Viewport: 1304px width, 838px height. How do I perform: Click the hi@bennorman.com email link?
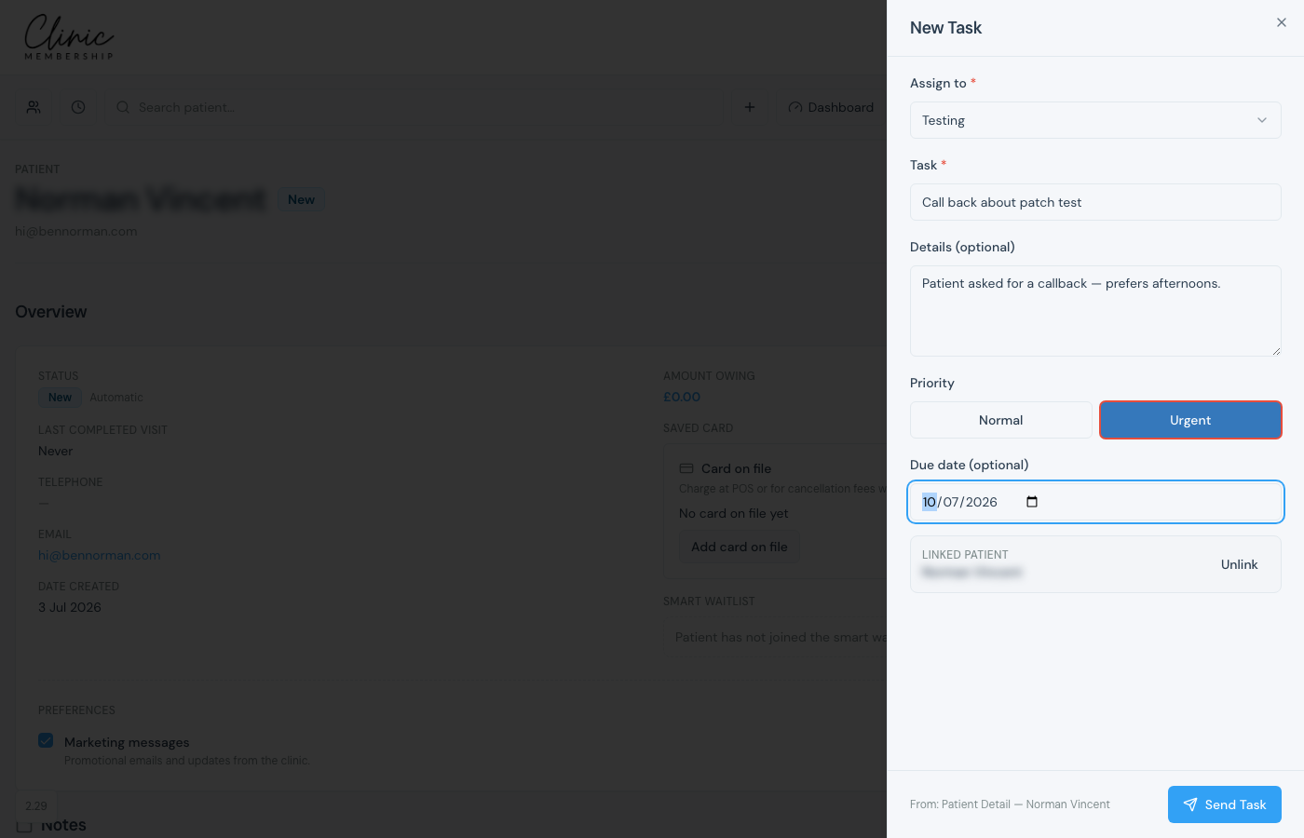click(100, 555)
